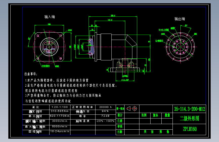The image size is (219, 142).
Task: Click the -20℃ - +90℃ value
Action: click(105, 121)
